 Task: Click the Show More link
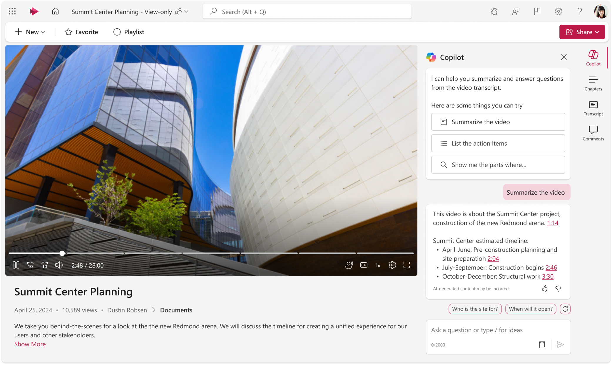pyautogui.click(x=30, y=344)
